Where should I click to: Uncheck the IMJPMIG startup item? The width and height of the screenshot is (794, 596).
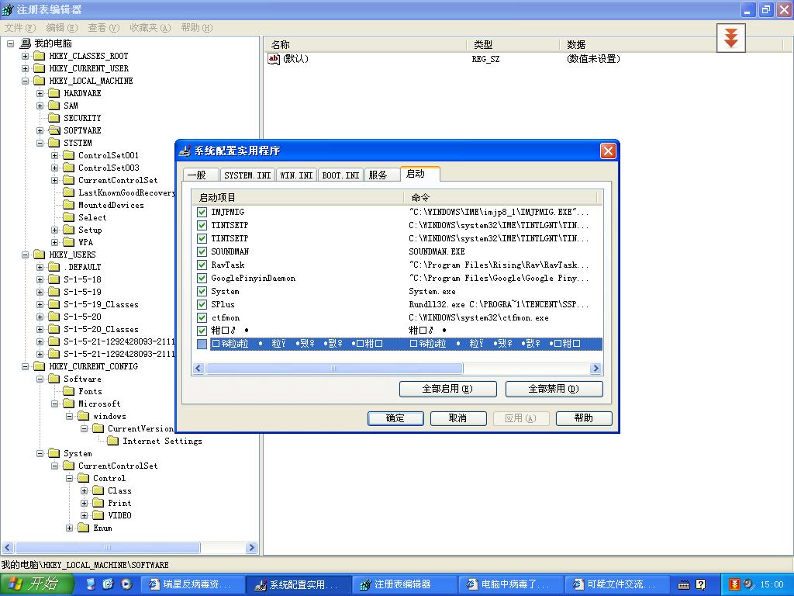[x=202, y=212]
